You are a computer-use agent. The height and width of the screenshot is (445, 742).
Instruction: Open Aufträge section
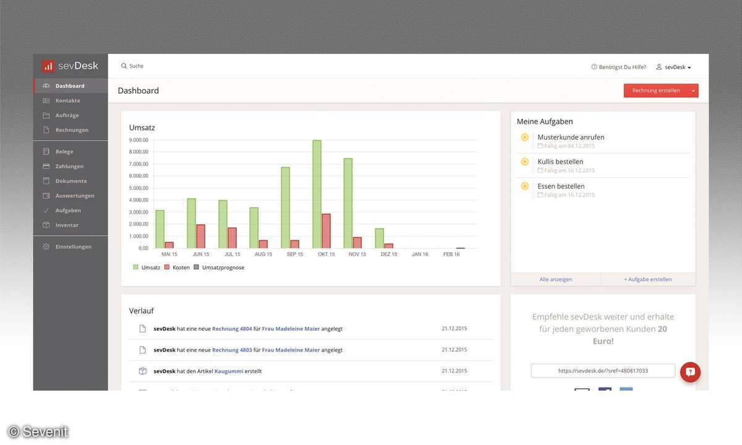[x=70, y=116]
